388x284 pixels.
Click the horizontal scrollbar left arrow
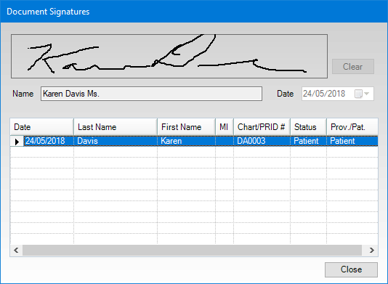tap(16, 251)
